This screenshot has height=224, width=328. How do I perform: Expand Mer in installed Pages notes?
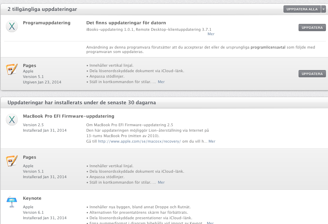tap(161, 182)
